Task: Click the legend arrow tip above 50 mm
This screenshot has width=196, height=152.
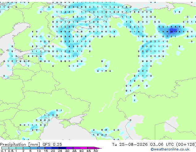Action: (x=98, y=148)
